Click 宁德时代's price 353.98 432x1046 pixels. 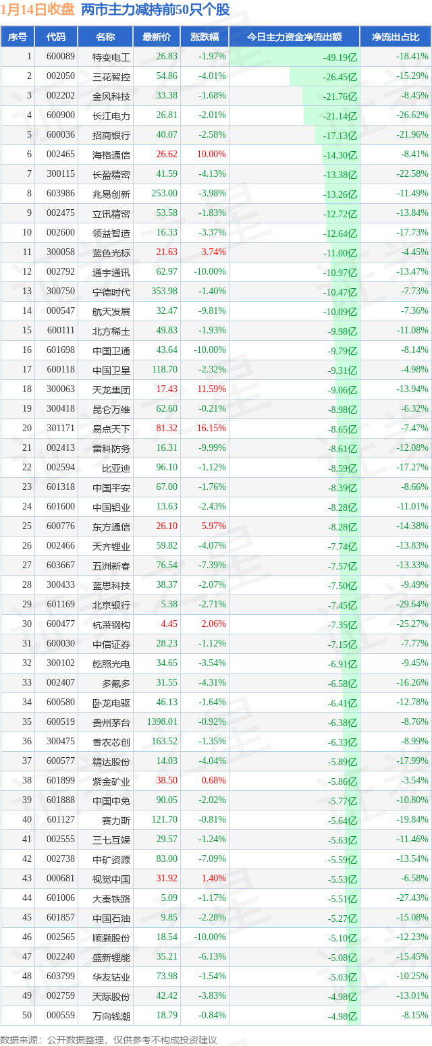[x=164, y=292]
